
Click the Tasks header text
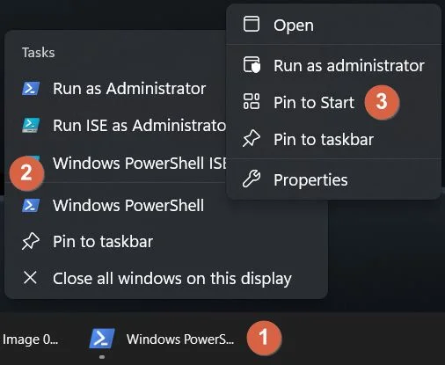39,53
